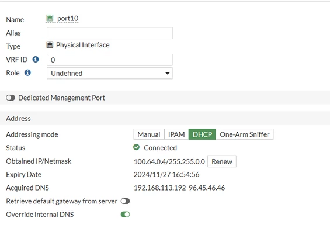
Task: Click the Physical Interface text
Action: pos(83,45)
